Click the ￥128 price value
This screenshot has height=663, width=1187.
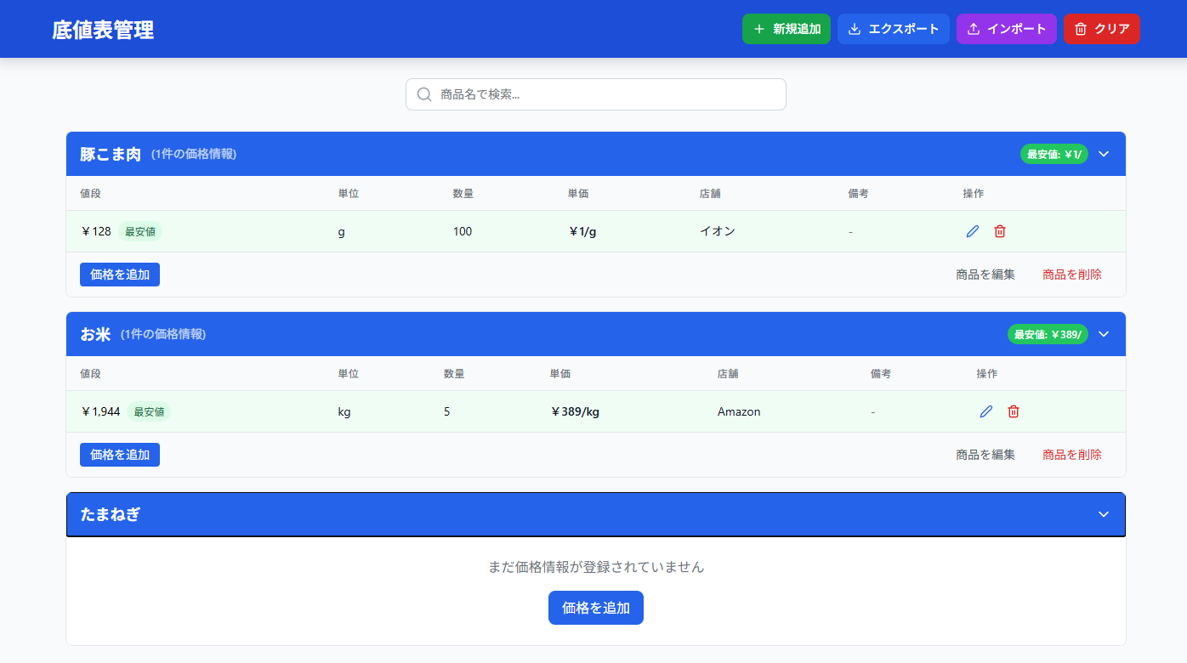click(x=96, y=231)
